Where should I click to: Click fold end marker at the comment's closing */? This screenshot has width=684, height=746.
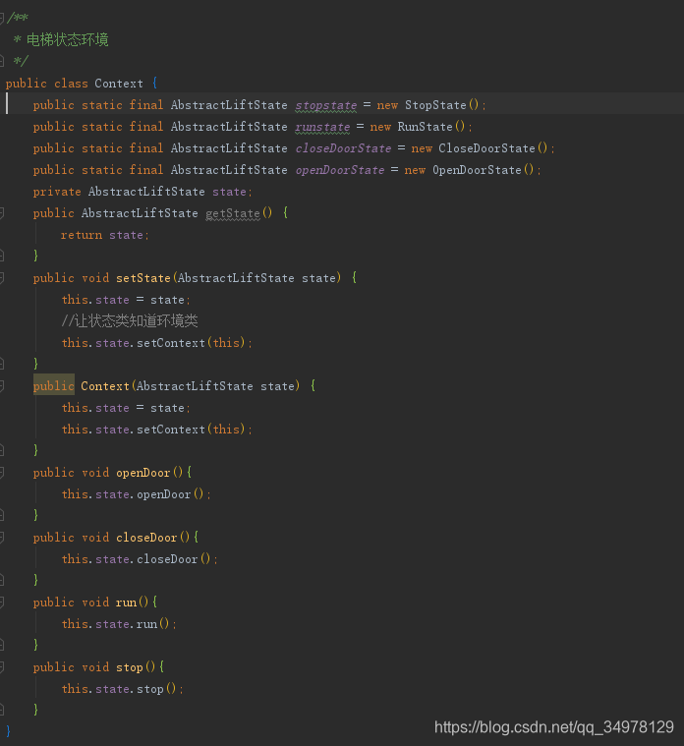coord(2,61)
